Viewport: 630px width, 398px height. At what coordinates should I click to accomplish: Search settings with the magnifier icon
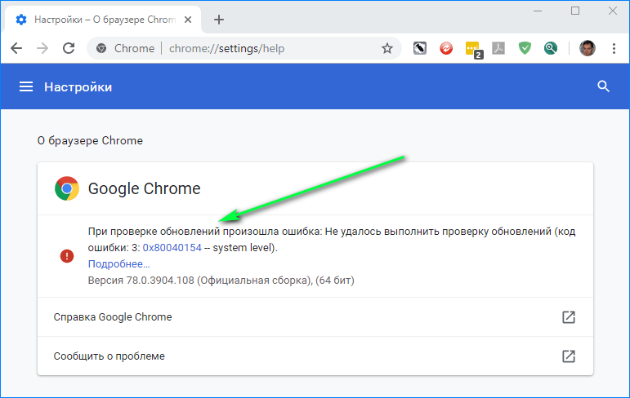[x=604, y=86]
